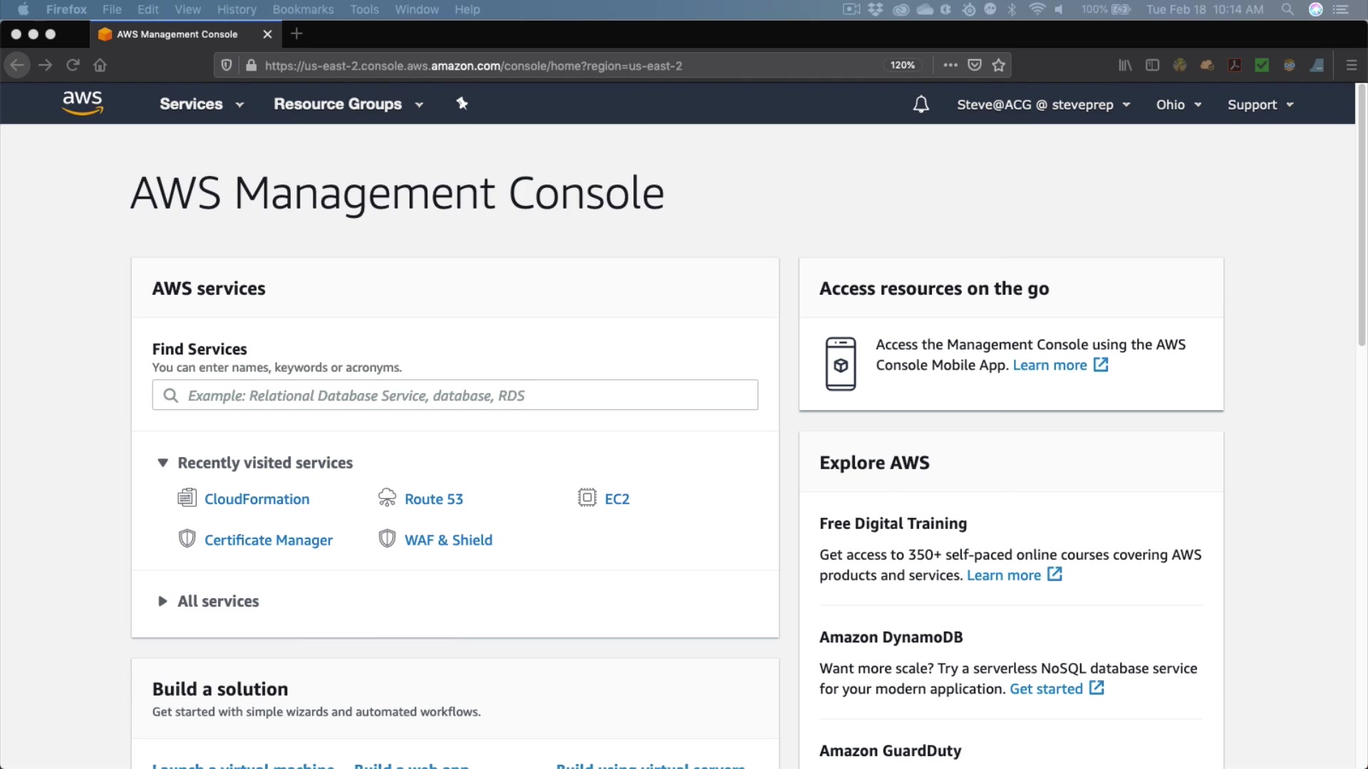1368x769 pixels.
Task: Collapse the Recently visited services section
Action: 162,463
